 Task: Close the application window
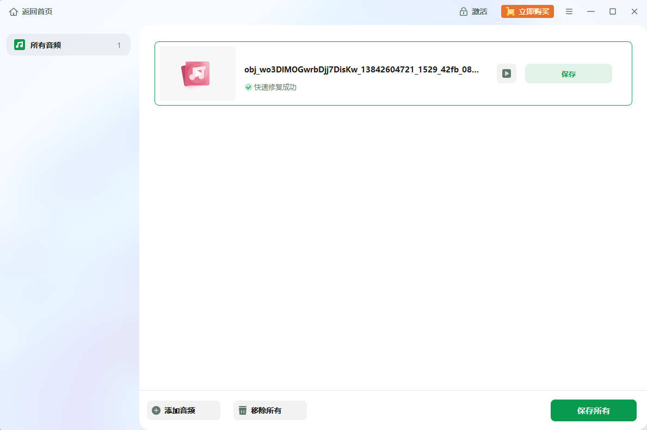(634, 11)
